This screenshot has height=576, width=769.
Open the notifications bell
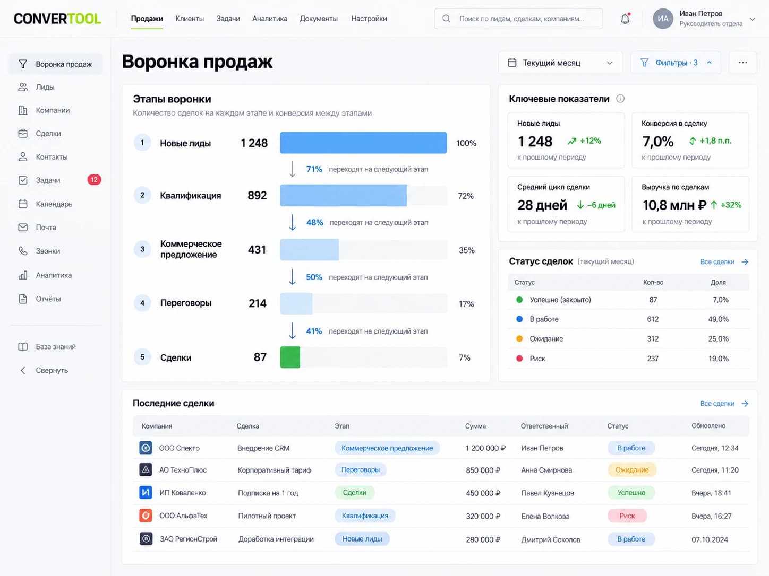pos(625,19)
